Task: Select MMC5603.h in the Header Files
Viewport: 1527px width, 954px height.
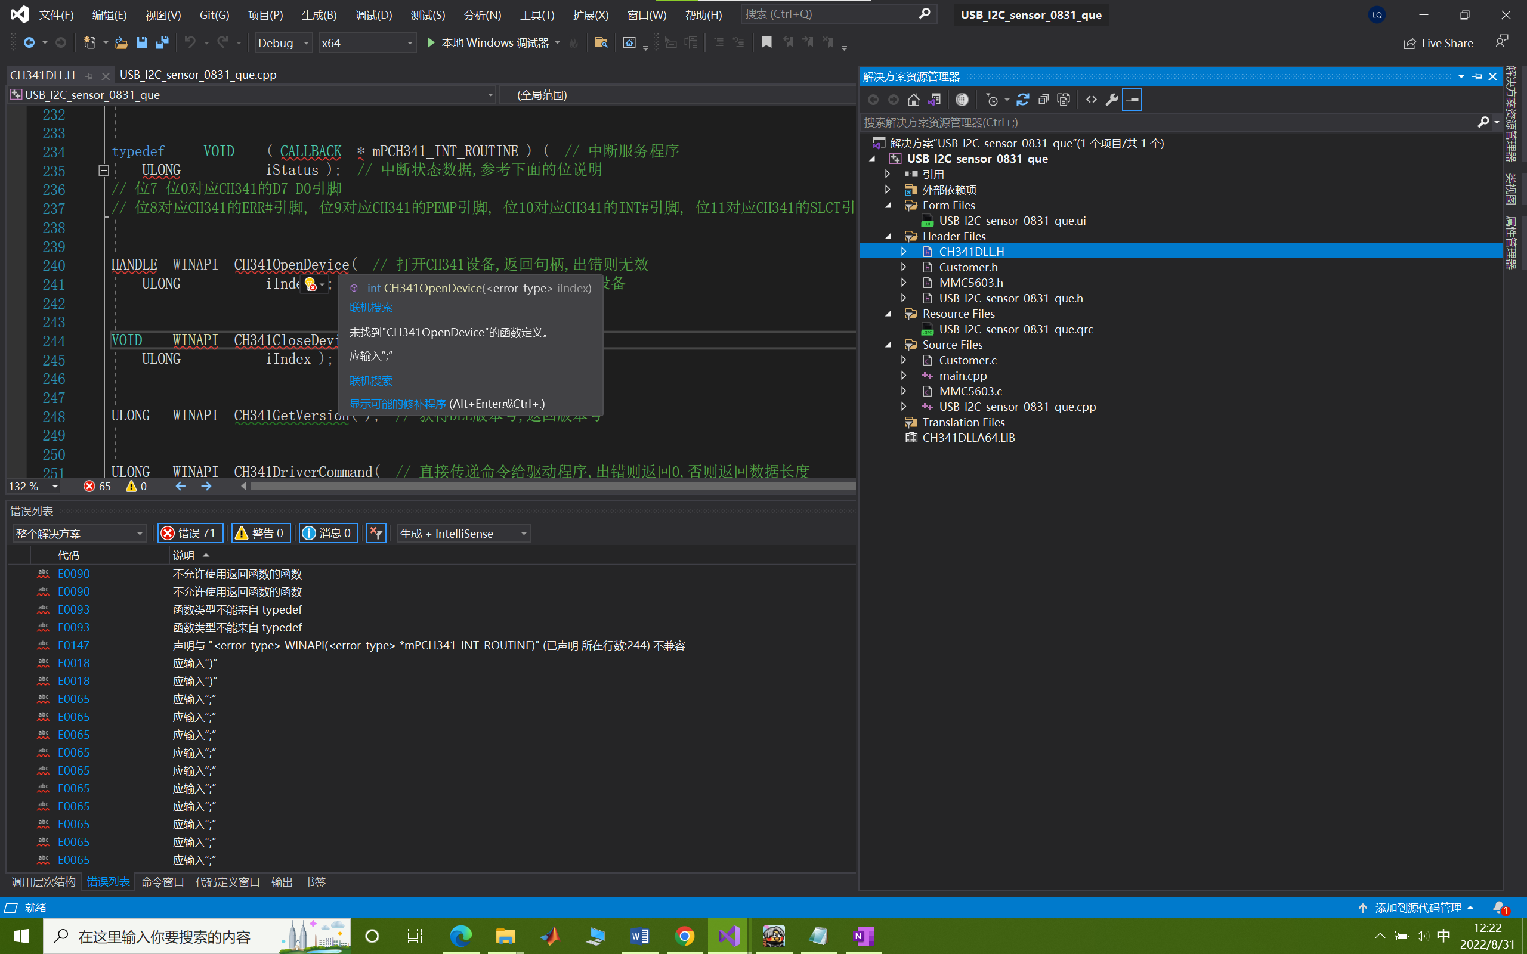Action: (970, 283)
